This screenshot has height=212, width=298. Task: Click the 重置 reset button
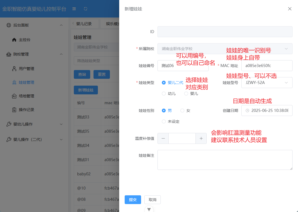pyautogui.click(x=102, y=74)
